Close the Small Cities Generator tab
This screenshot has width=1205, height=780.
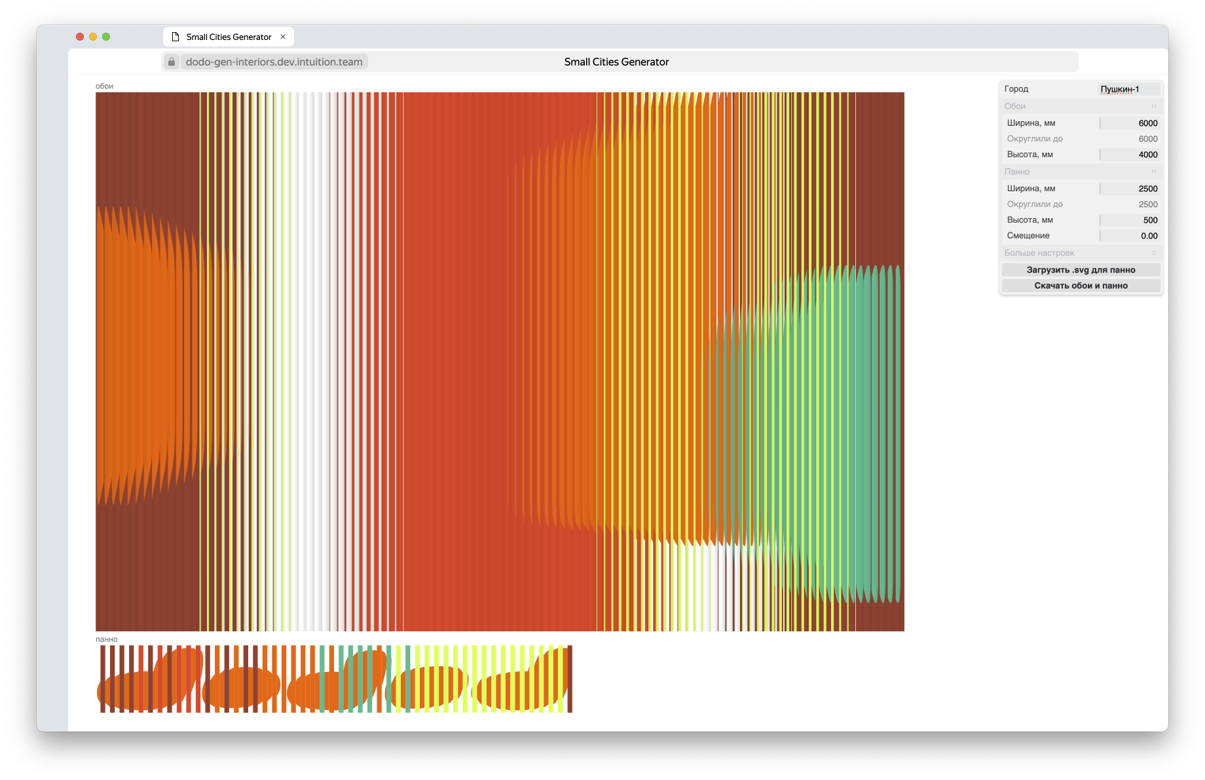click(283, 37)
